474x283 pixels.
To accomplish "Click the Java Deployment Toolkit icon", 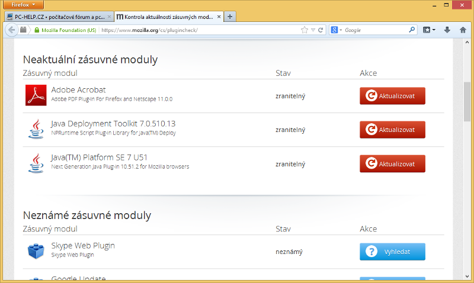I will tap(36, 129).
